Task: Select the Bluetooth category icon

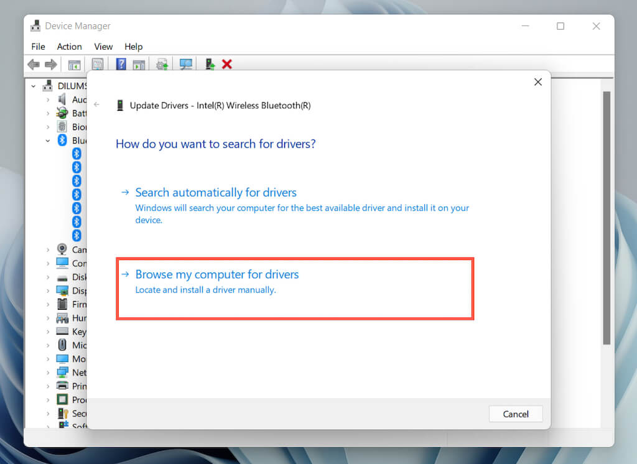Action: [62, 140]
